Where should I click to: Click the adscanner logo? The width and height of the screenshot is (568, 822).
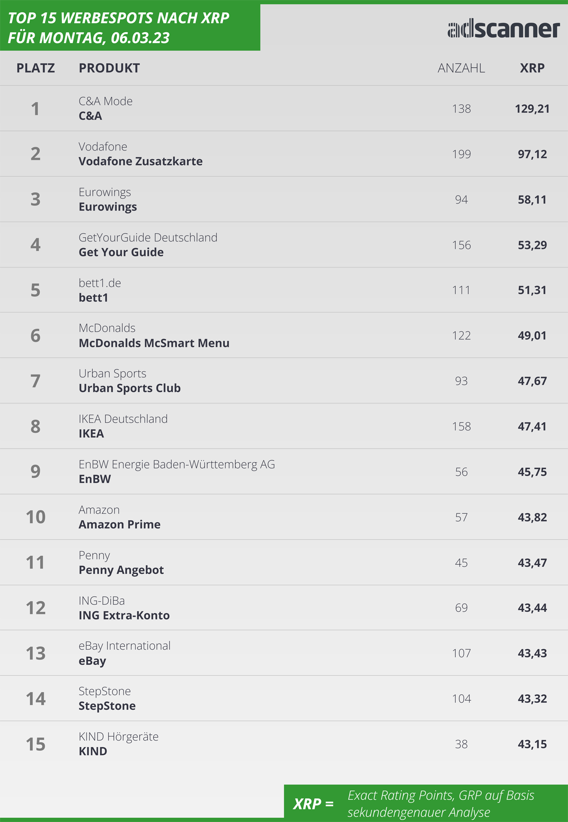point(504,29)
